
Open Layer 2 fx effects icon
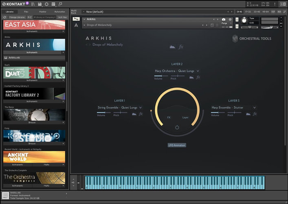click(x=198, y=77)
